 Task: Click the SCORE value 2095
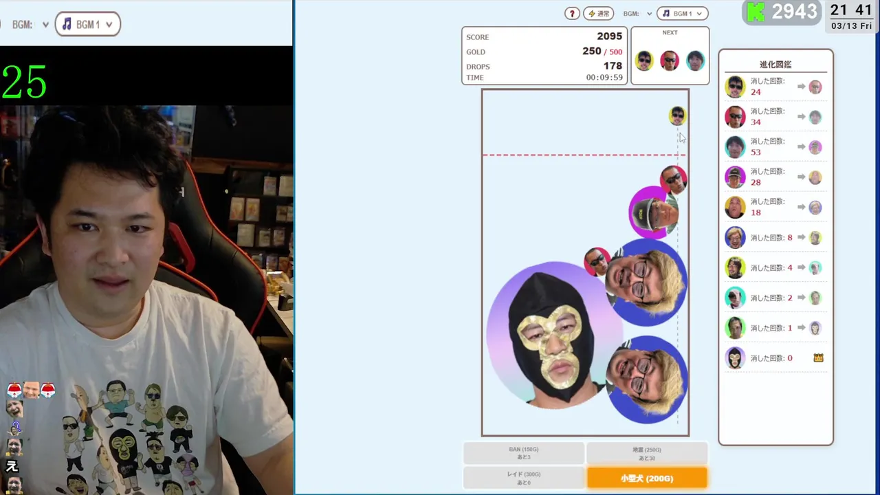pos(609,36)
